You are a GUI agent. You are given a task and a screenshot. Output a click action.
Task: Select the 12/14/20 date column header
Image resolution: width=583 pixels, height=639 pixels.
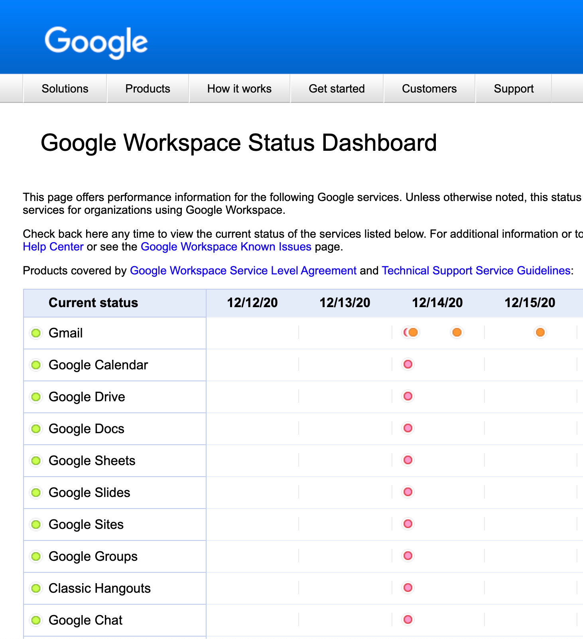tap(437, 303)
